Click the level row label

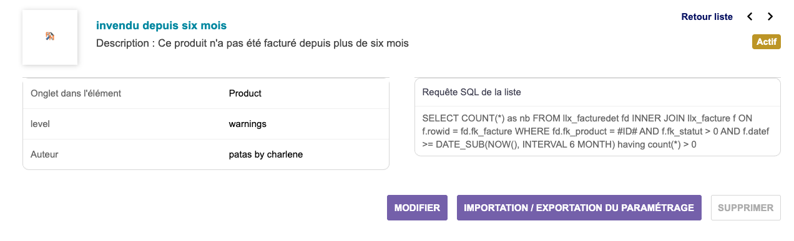[40, 124]
